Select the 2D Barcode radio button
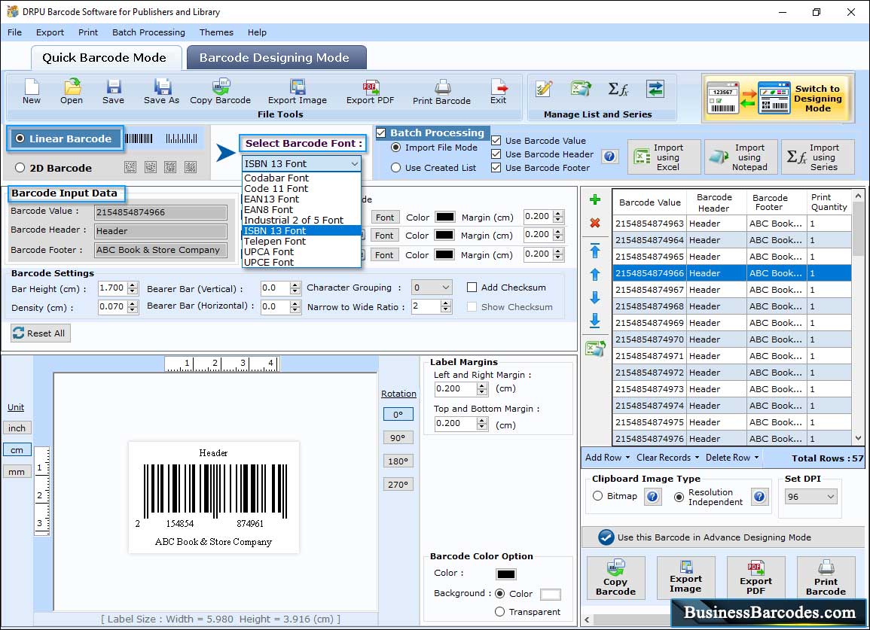The width and height of the screenshot is (870, 630). coord(20,168)
